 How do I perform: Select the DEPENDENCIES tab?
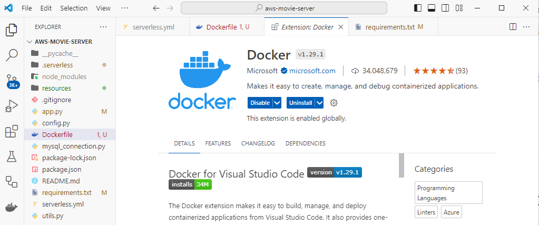305,143
